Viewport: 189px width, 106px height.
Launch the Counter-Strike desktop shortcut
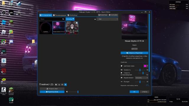(4, 91)
